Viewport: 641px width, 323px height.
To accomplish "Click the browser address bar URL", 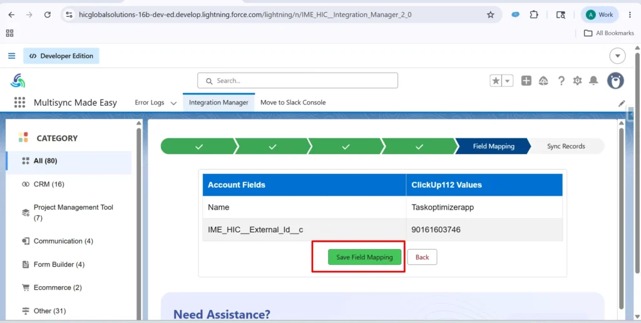I will coord(245,15).
